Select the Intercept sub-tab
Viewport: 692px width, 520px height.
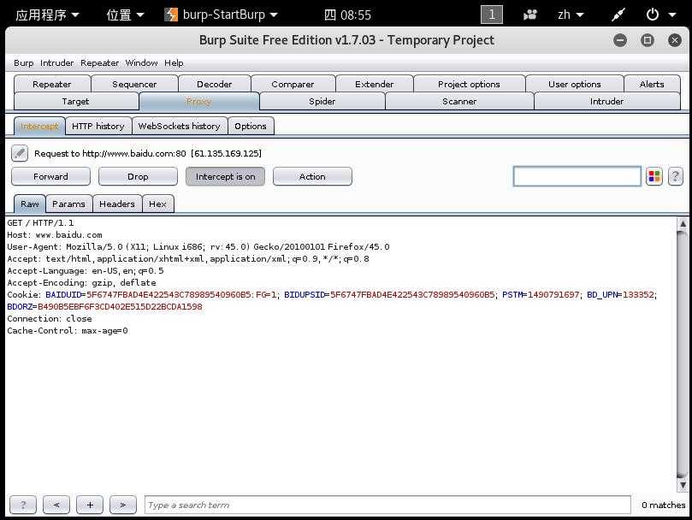[39, 127]
